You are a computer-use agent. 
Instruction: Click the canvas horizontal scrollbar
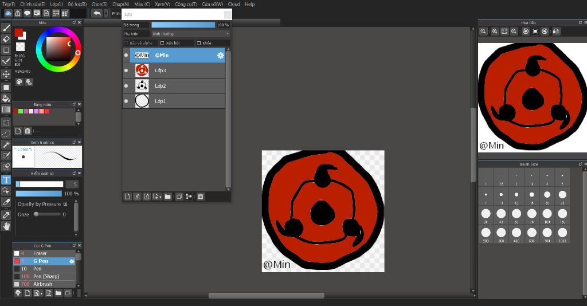point(266,296)
